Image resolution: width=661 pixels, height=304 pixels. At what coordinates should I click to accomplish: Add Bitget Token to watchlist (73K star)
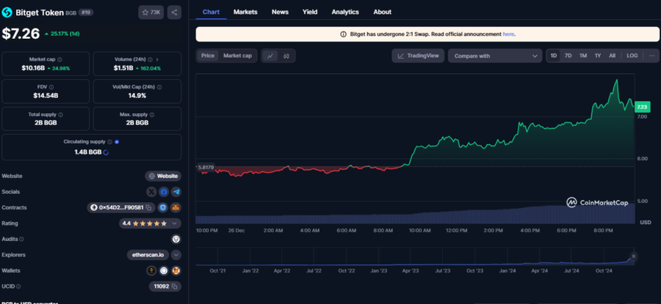(151, 12)
